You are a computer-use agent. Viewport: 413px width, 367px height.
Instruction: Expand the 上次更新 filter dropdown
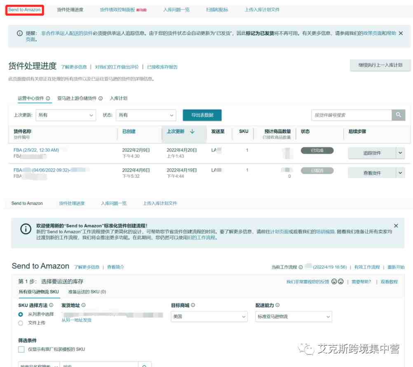(x=66, y=115)
